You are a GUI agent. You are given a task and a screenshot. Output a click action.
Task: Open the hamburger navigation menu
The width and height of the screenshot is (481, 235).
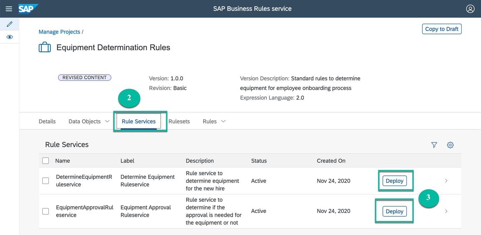coord(9,9)
